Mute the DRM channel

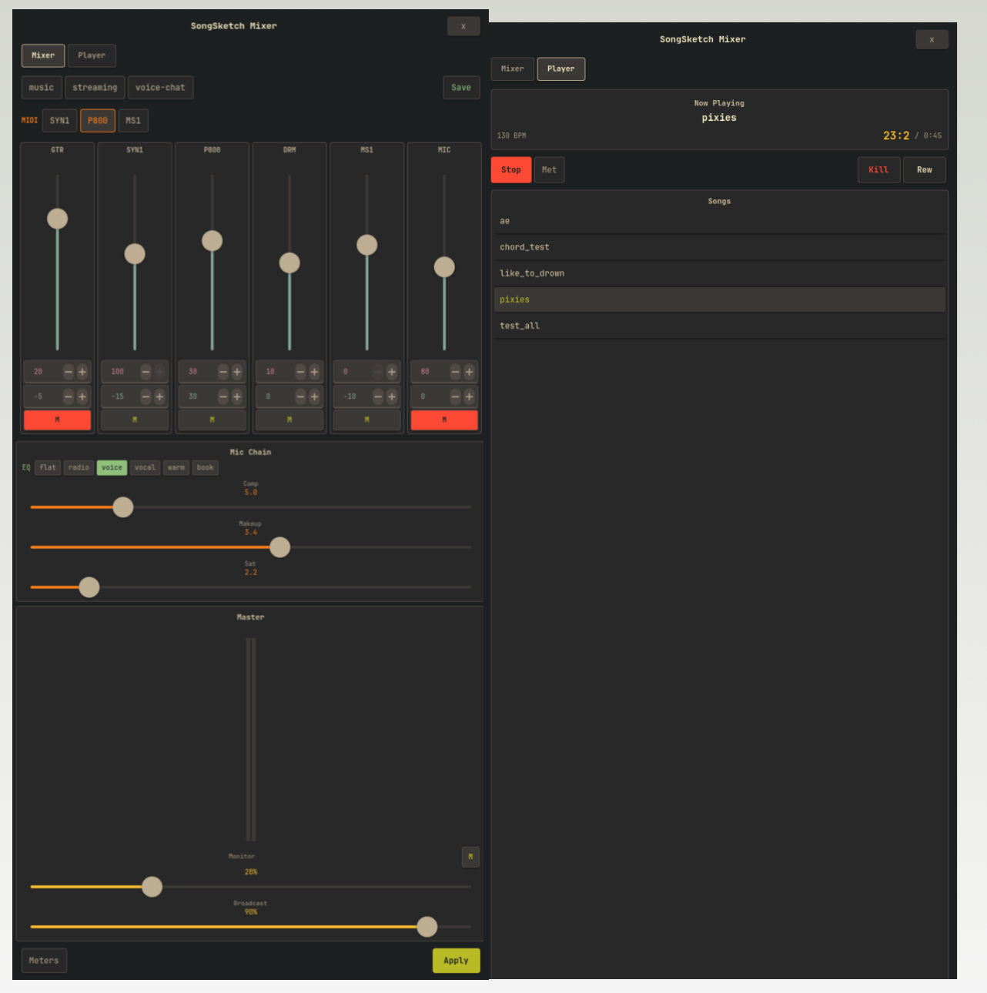click(289, 420)
